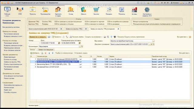Open the upper Все действия dropdown
The height and width of the screenshot is (109, 194).
point(182,37)
